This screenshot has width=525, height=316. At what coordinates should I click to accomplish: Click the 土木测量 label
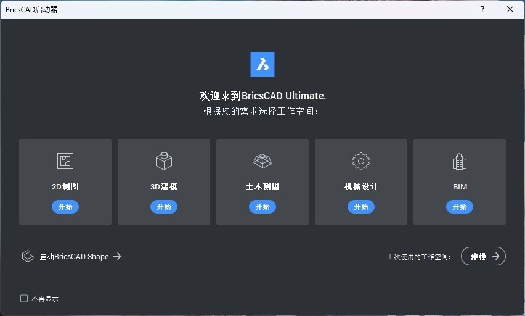click(x=262, y=186)
